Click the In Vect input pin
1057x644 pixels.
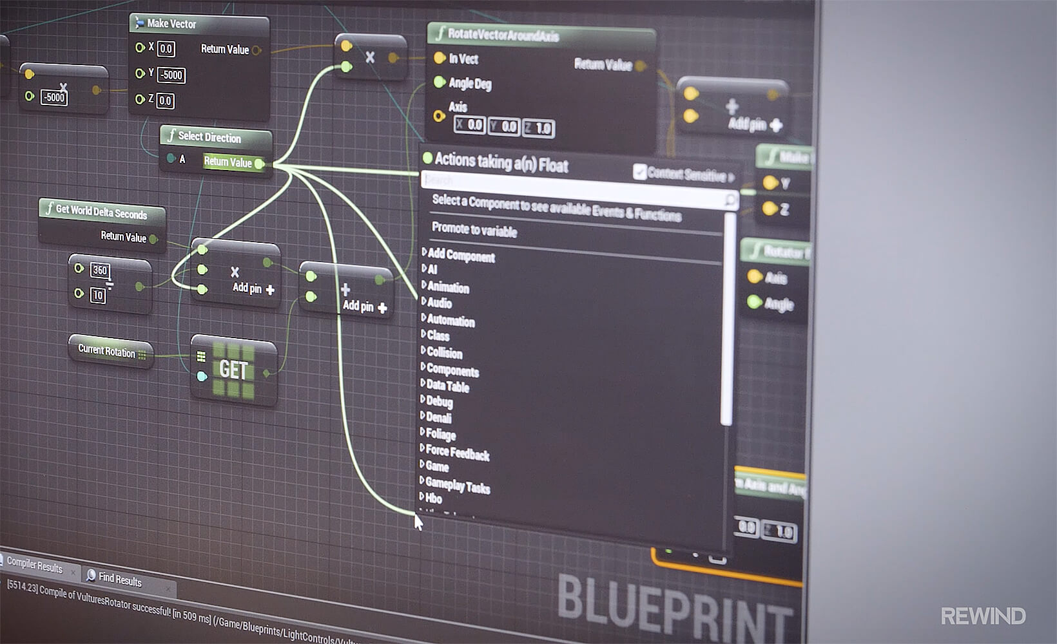[x=440, y=58]
